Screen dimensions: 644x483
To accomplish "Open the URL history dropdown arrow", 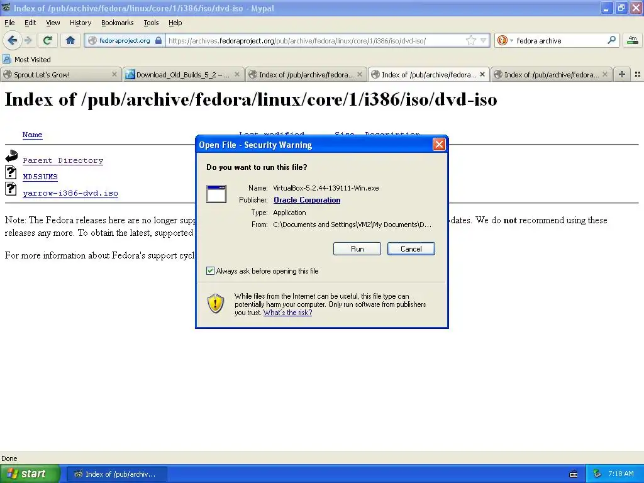I will tap(484, 40).
